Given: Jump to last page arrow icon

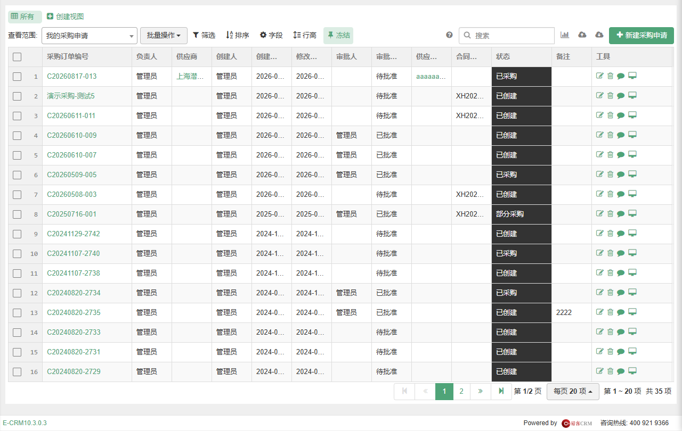Looking at the screenshot, I should [x=501, y=391].
